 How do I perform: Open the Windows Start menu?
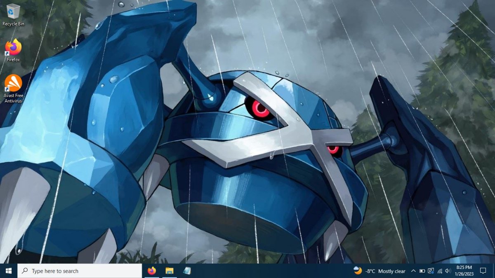9,271
